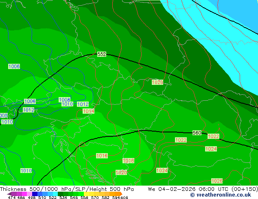
Task: Click the blue 1008 isobar label beside 1010
Action: [x=64, y=99]
